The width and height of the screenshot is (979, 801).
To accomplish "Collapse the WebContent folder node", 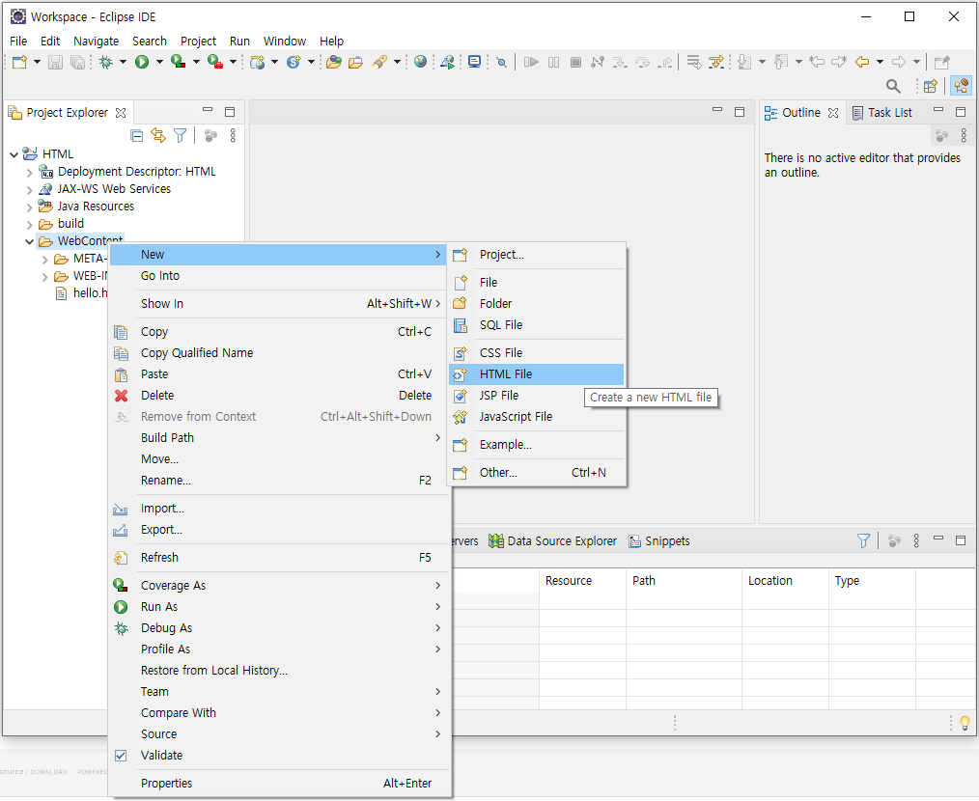I will point(29,241).
